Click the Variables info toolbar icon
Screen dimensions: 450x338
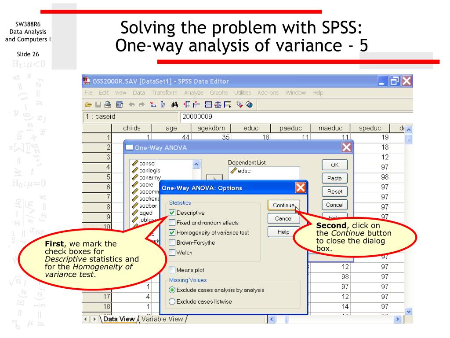tap(163, 105)
